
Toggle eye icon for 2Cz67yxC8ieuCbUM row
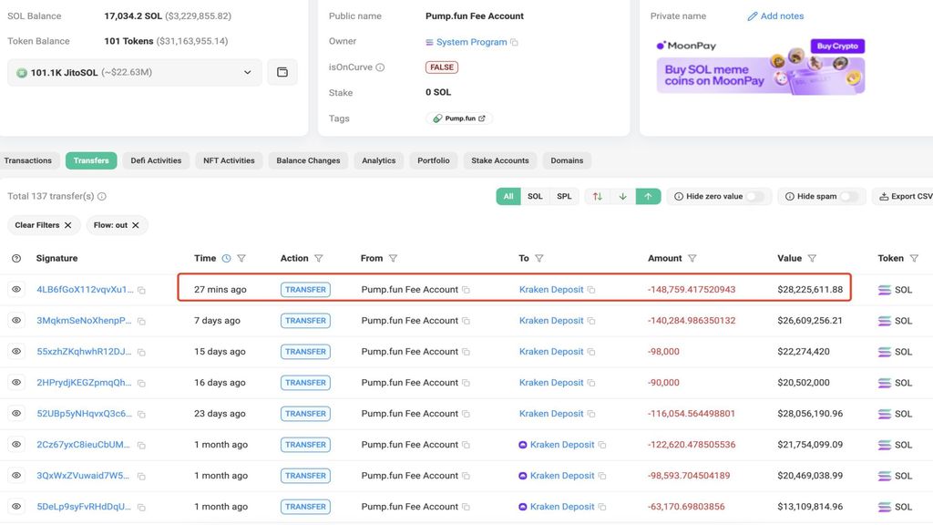[16, 444]
